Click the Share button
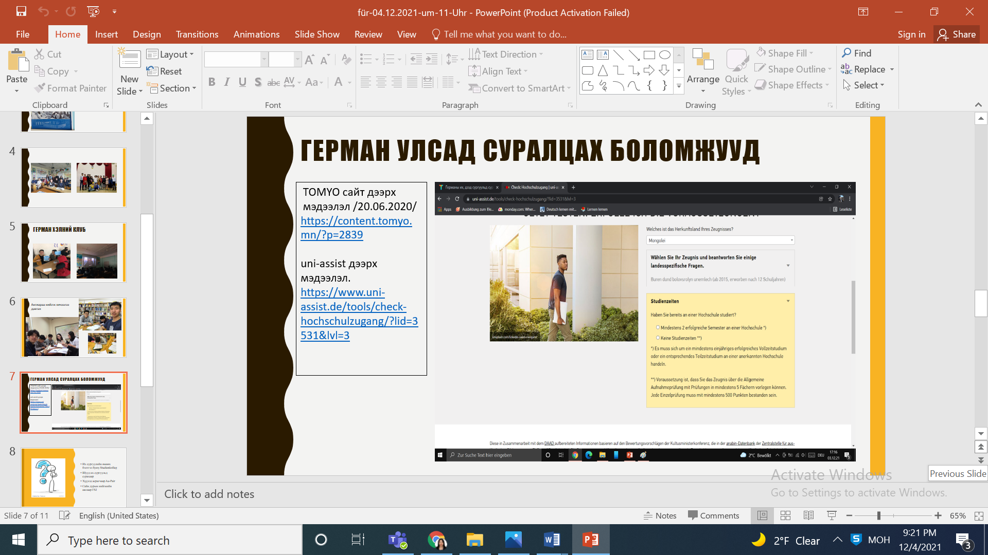988x555 pixels. tap(957, 34)
